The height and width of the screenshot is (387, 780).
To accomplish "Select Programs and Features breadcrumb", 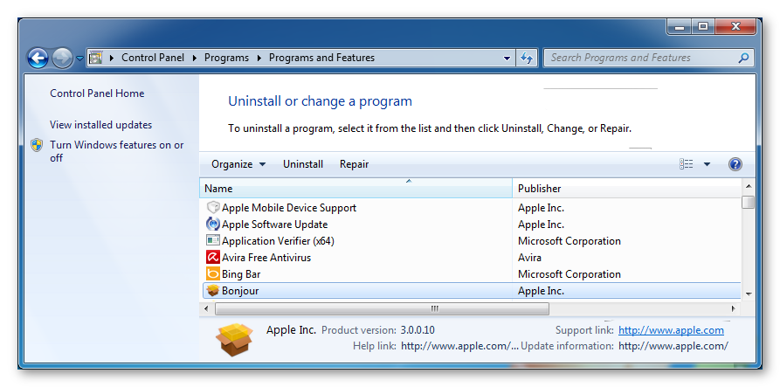I will 321,58.
